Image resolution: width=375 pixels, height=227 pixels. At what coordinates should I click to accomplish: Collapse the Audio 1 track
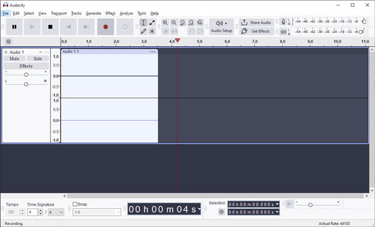coord(41,52)
